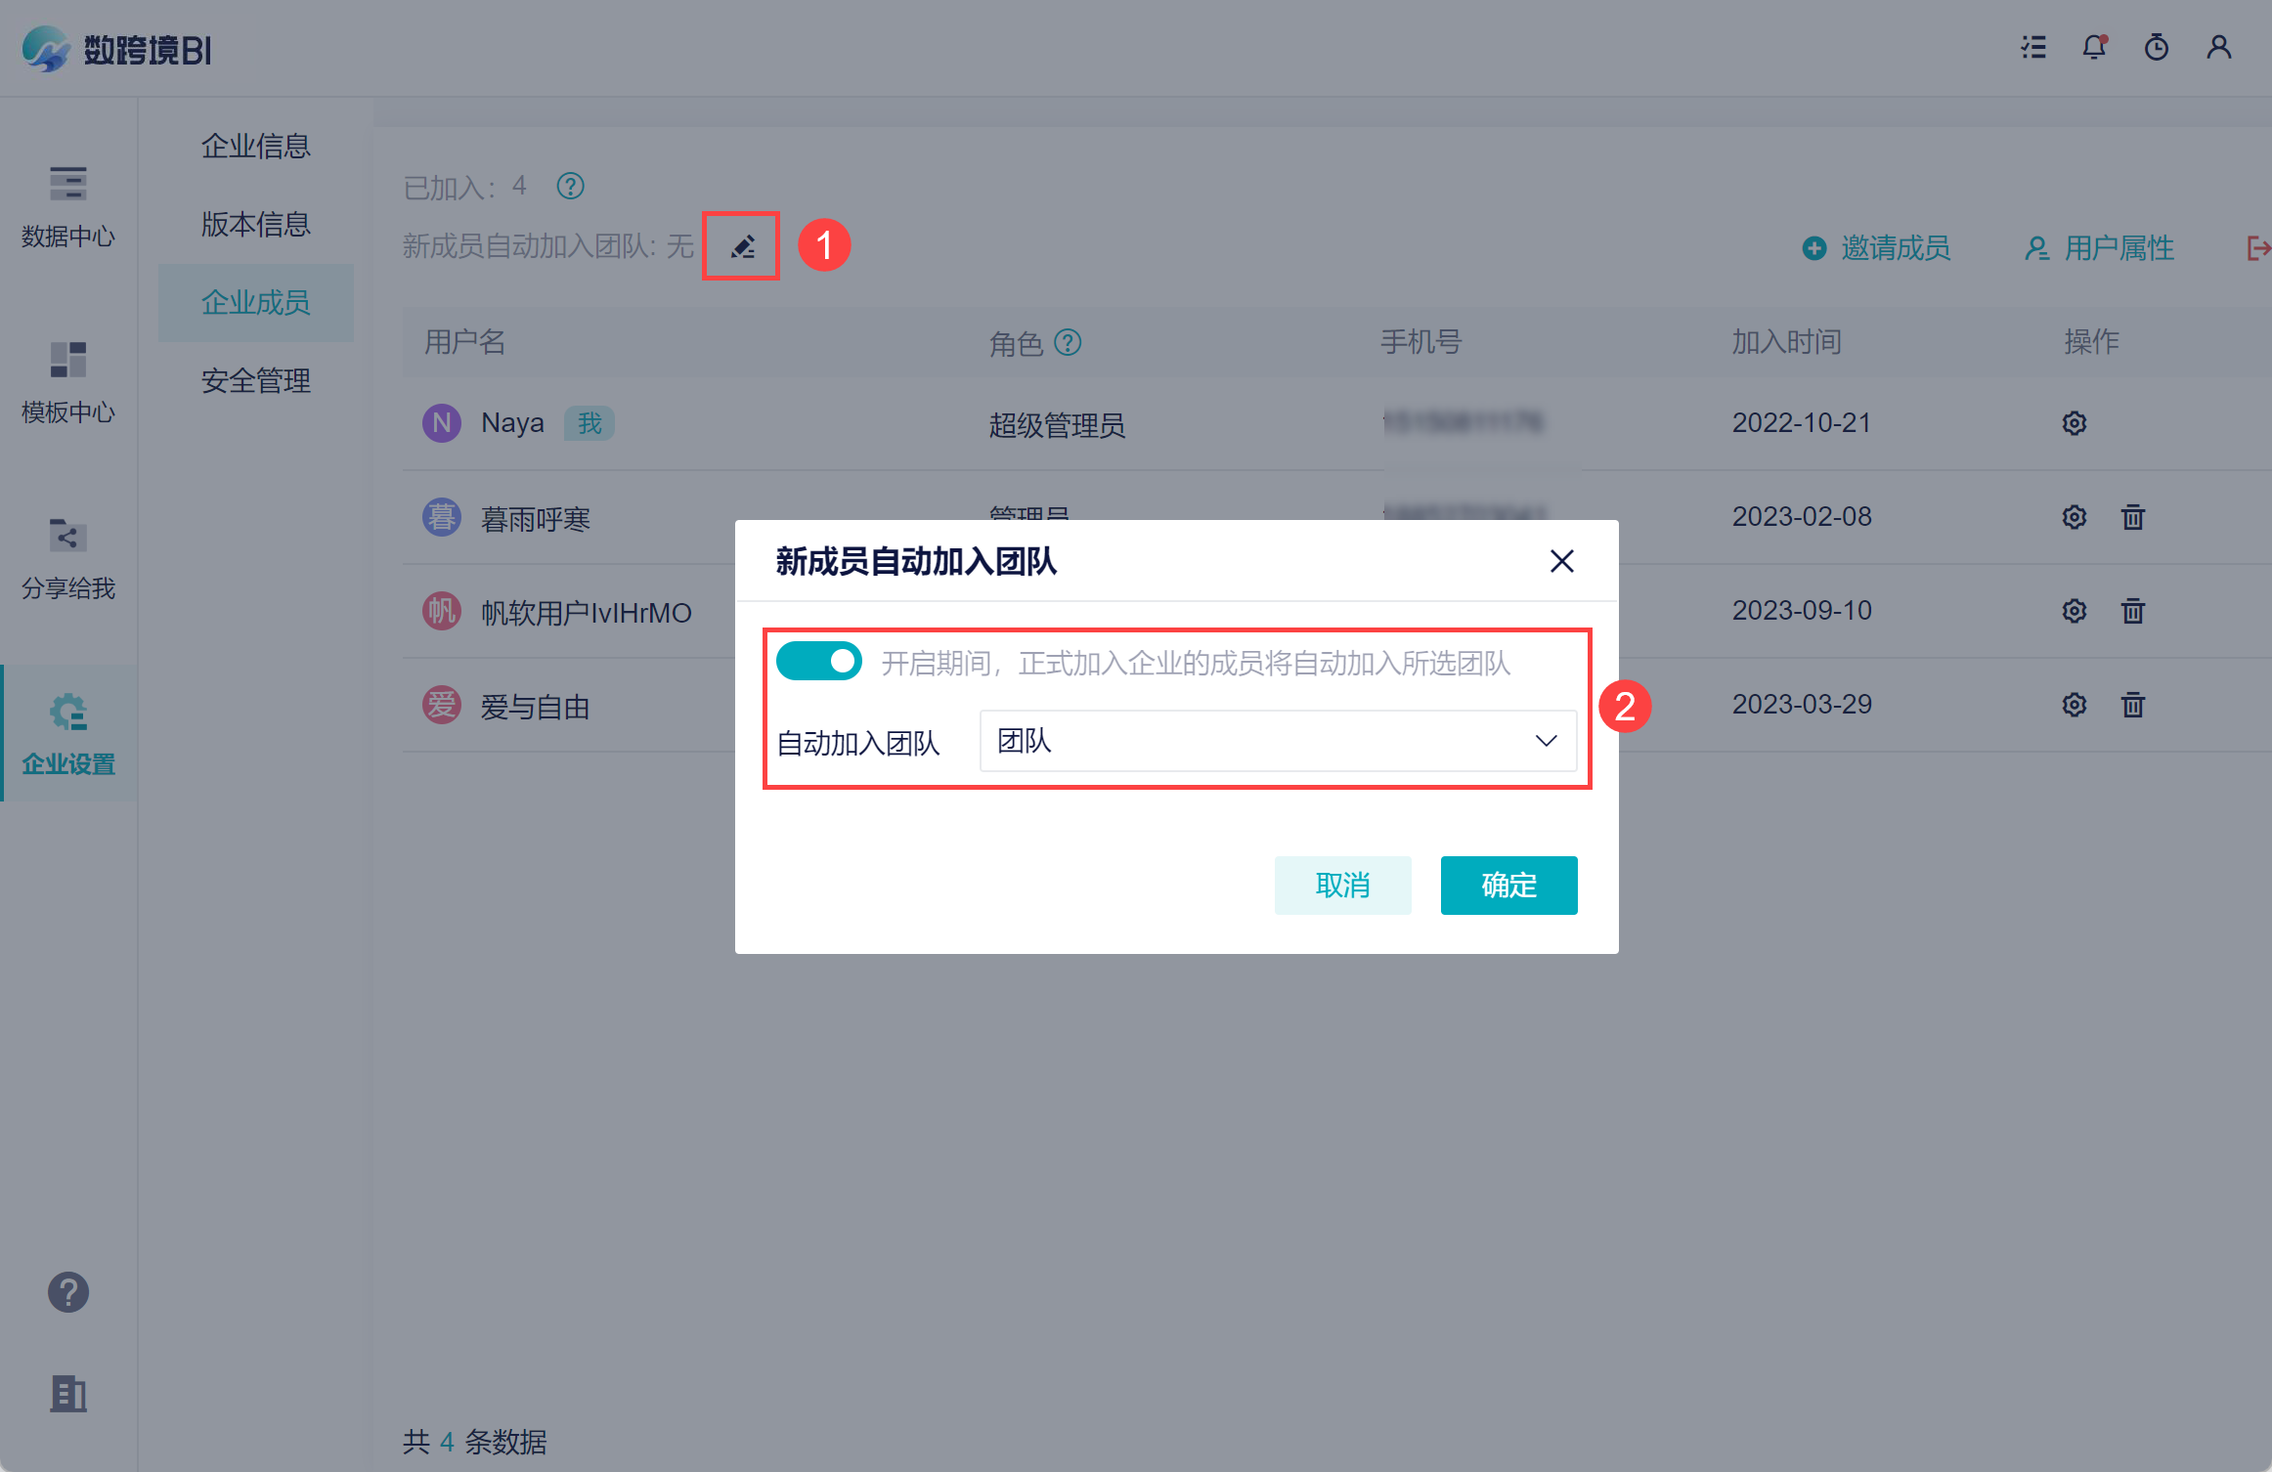The width and height of the screenshot is (2272, 1472).
Task: Click the 确定 button
Action: (1507, 886)
